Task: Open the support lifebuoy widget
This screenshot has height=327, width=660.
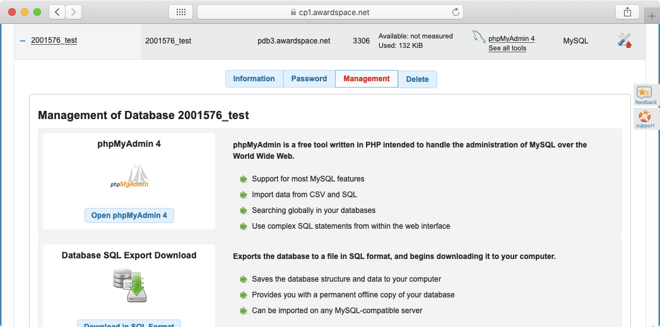Action: (x=645, y=119)
